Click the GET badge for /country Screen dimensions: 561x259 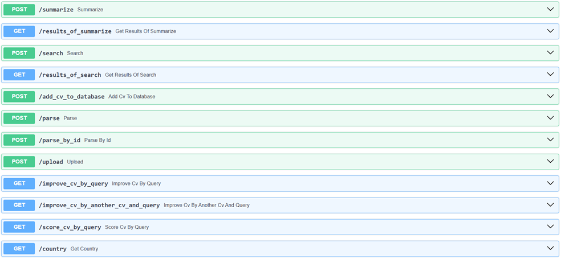coord(19,249)
